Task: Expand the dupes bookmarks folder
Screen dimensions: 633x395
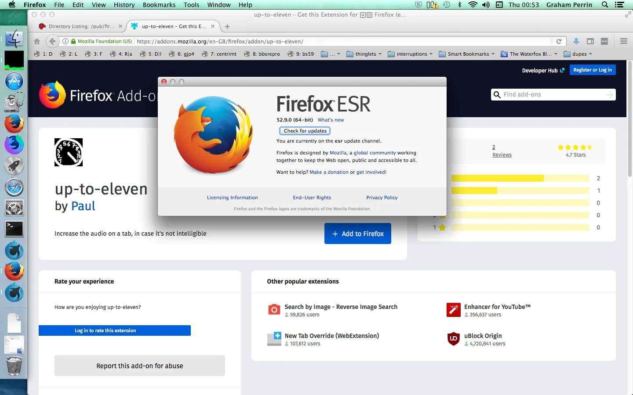Action: tap(578, 54)
